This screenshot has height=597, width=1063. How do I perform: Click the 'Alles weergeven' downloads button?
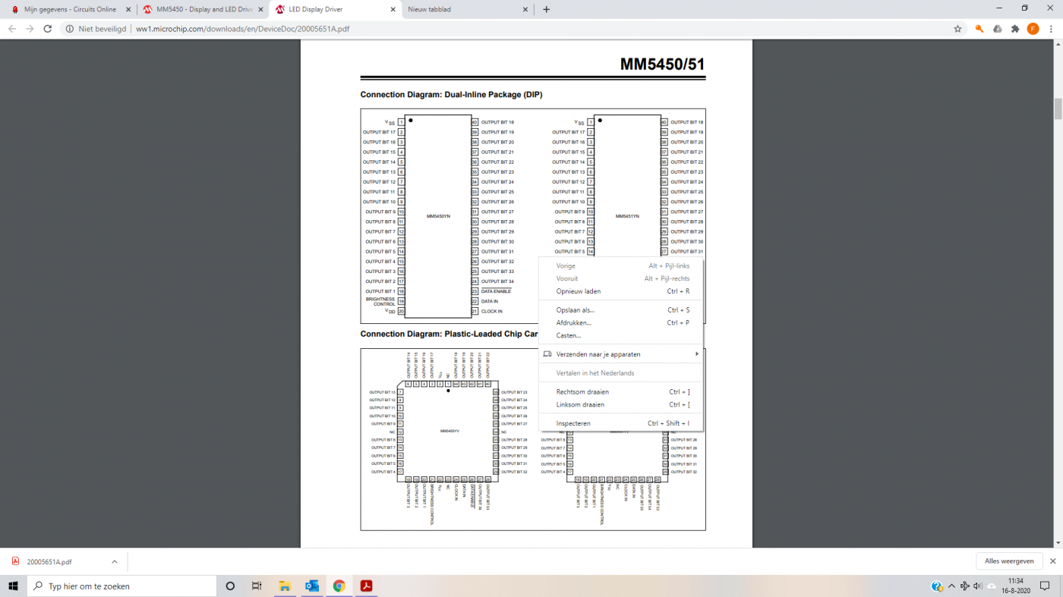(1009, 561)
